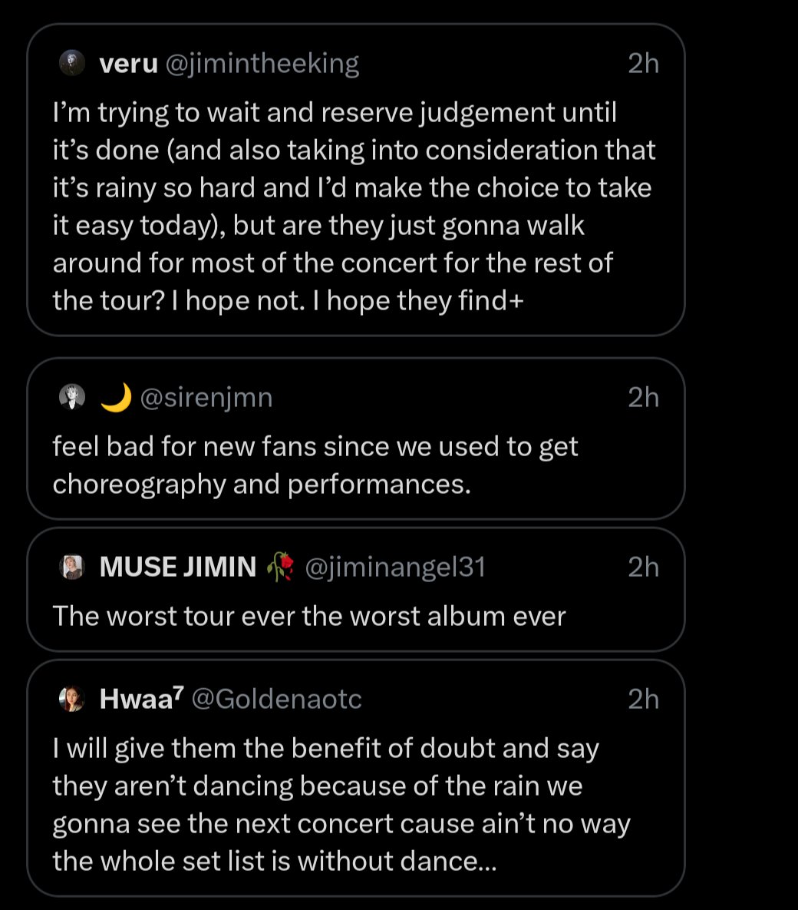Tap Hwaa7's profile avatar
Image resolution: width=798 pixels, height=910 pixels.
(x=72, y=699)
